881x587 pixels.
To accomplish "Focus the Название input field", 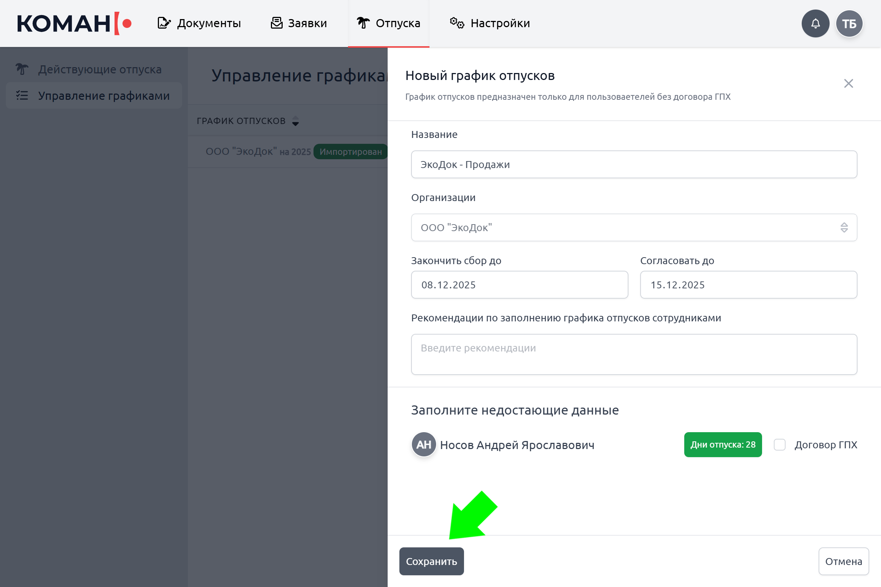I will click(x=634, y=164).
